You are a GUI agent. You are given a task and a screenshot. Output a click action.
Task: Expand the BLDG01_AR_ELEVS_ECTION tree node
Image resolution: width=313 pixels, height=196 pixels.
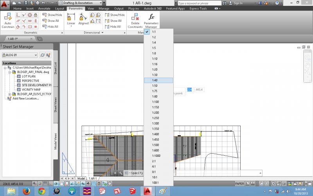tap(9, 94)
